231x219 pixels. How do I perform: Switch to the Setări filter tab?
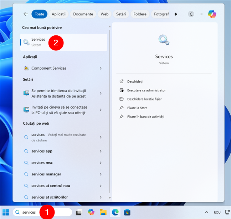point(121,14)
